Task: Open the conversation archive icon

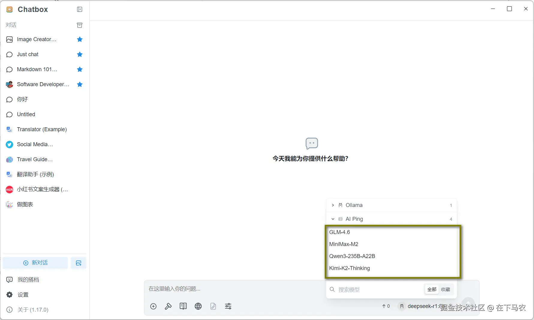Action: (x=79, y=25)
